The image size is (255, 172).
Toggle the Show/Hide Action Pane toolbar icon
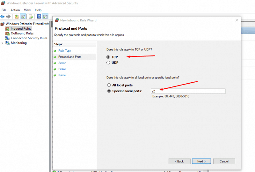click(x=45, y=17)
